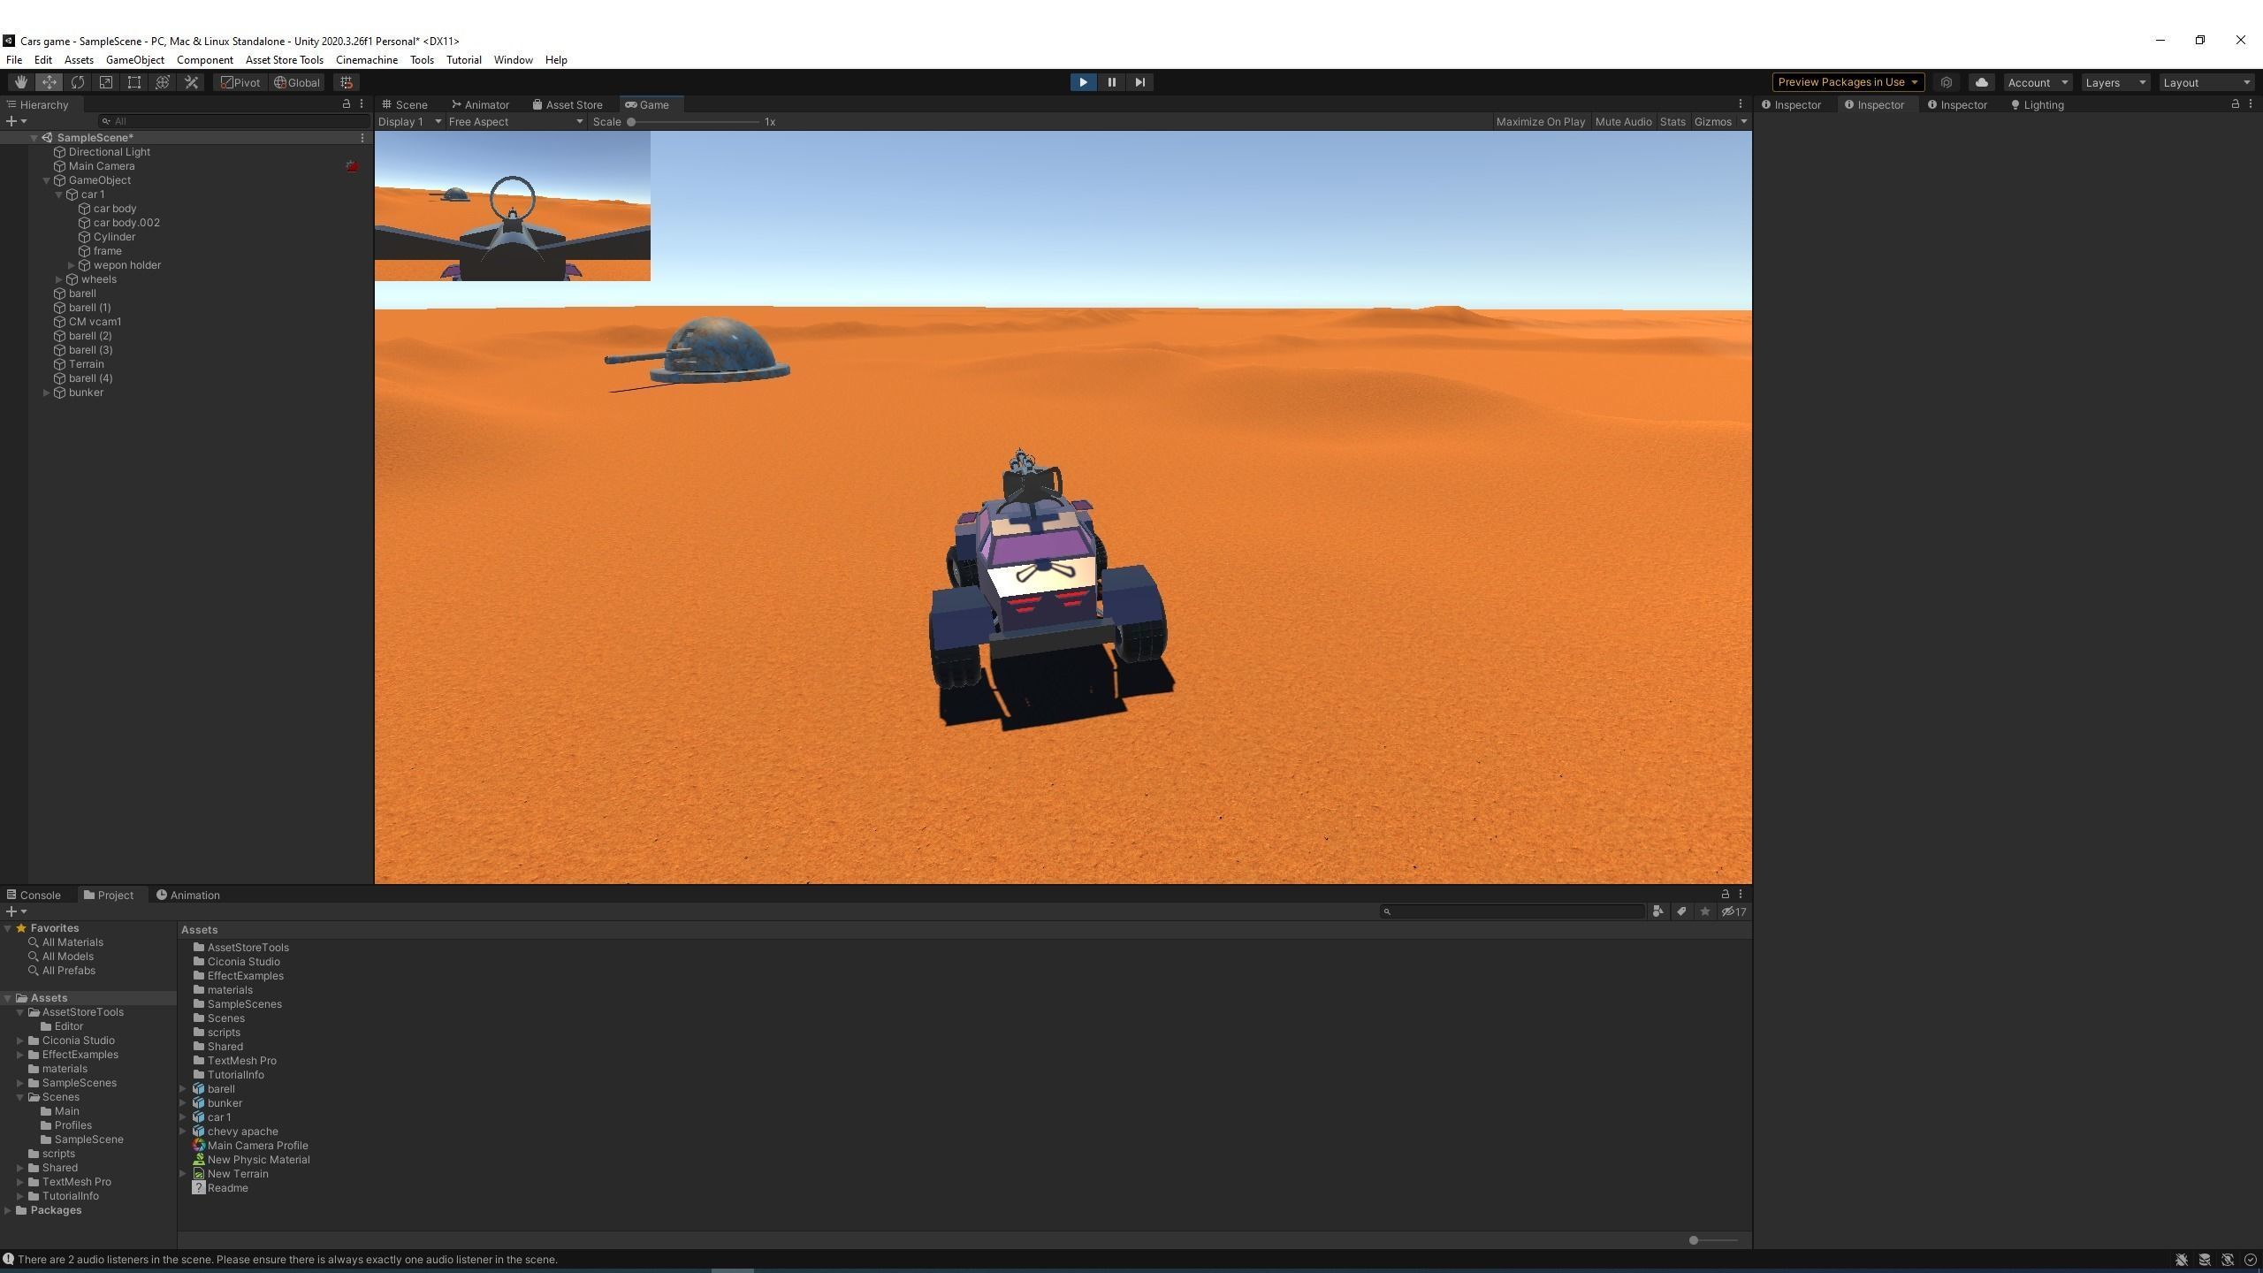
Task: Collapse car 1 in Hierarchy
Action: [59, 194]
